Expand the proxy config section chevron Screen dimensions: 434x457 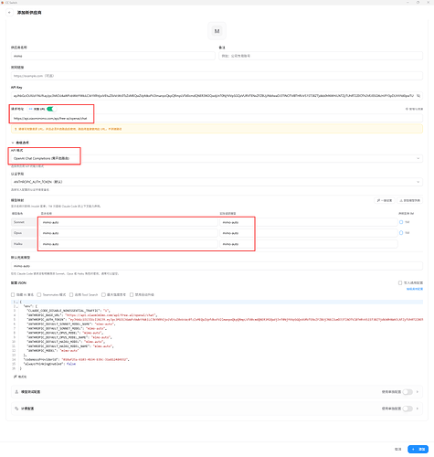pyautogui.click(x=418, y=409)
